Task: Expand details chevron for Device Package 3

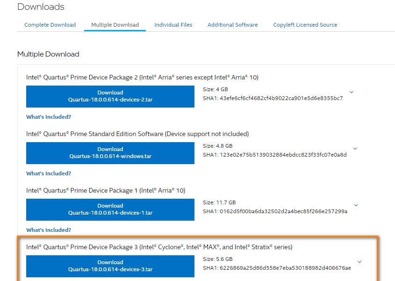Action: click(359, 262)
